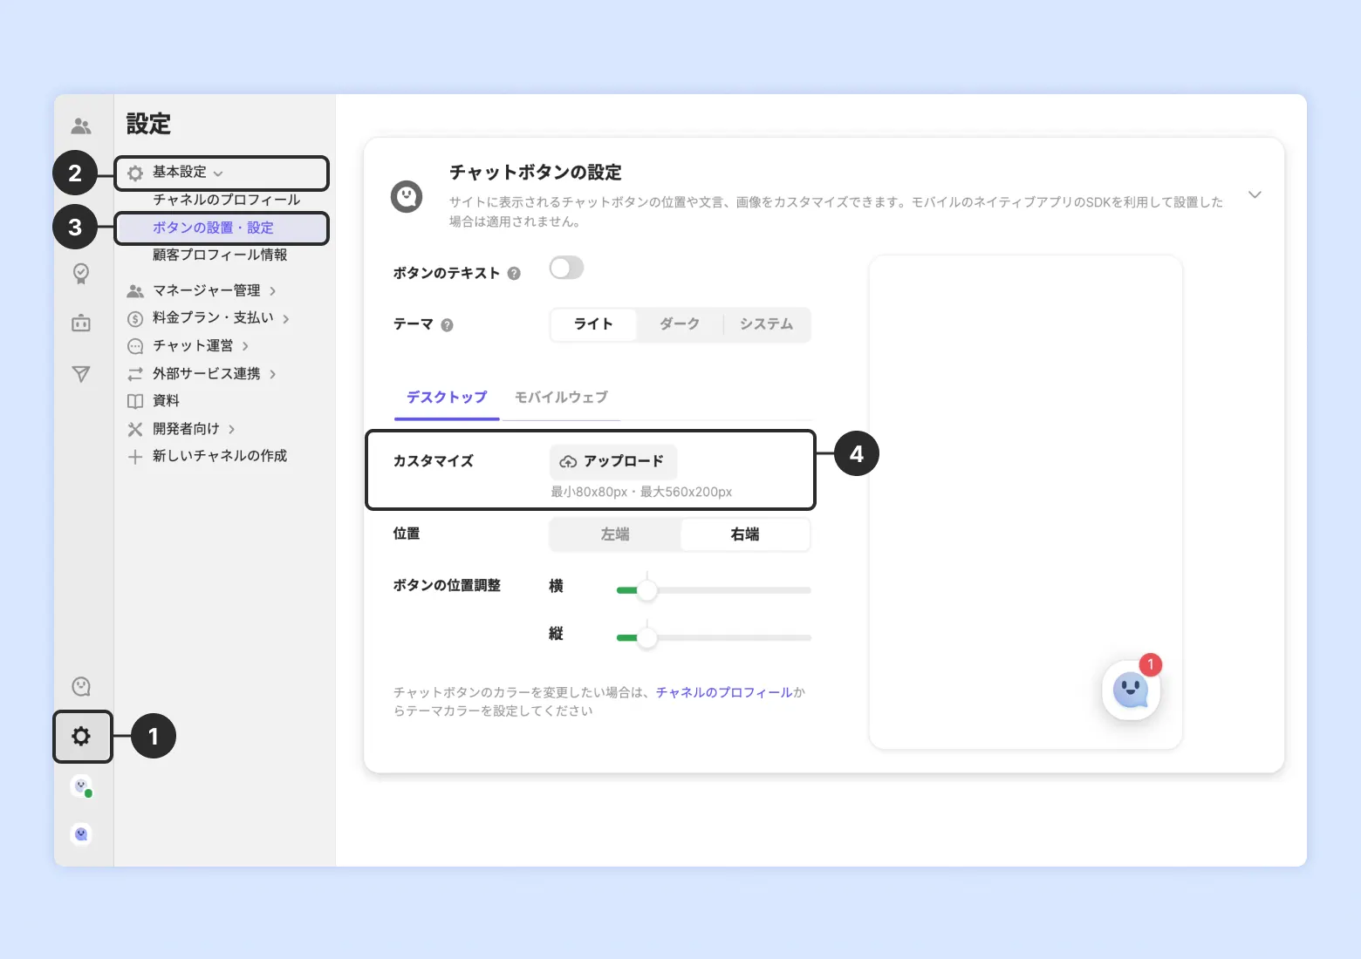Open settings via the sidebar gear icon
Screen dimensions: 1361x959
click(x=81, y=737)
